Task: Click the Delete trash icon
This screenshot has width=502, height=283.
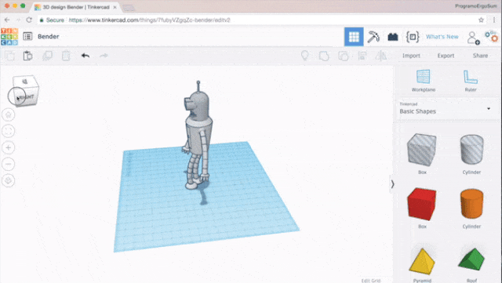Action: [66, 56]
